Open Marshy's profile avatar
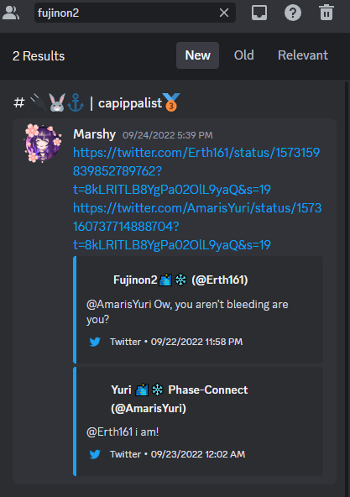 (43, 143)
